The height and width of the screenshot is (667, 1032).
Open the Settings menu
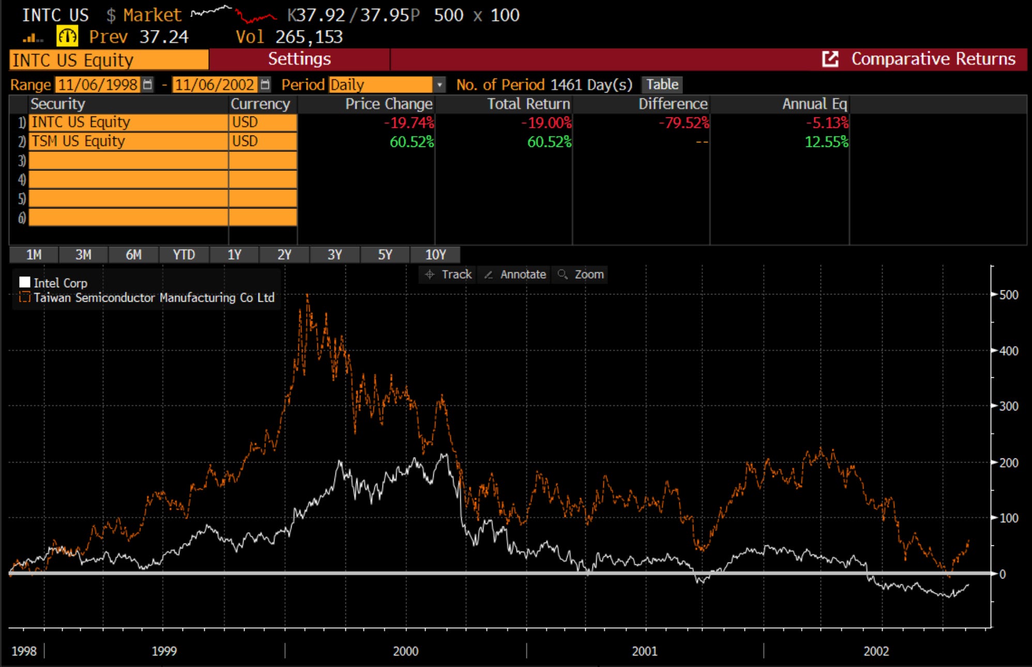[299, 59]
